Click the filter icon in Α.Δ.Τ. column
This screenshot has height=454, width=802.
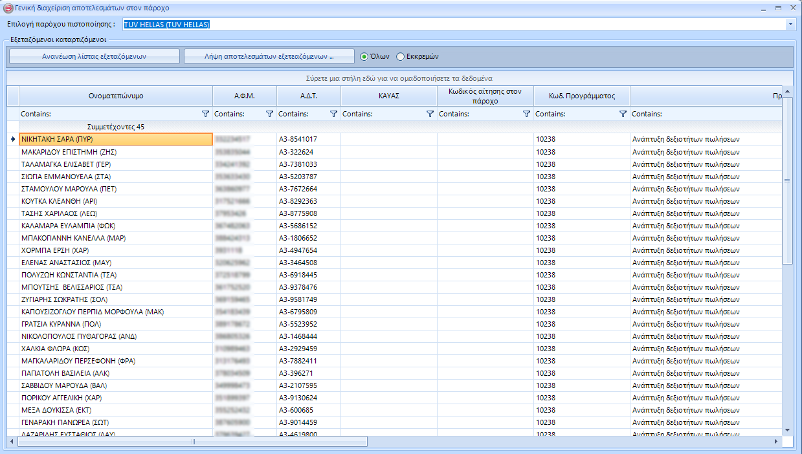(334, 114)
